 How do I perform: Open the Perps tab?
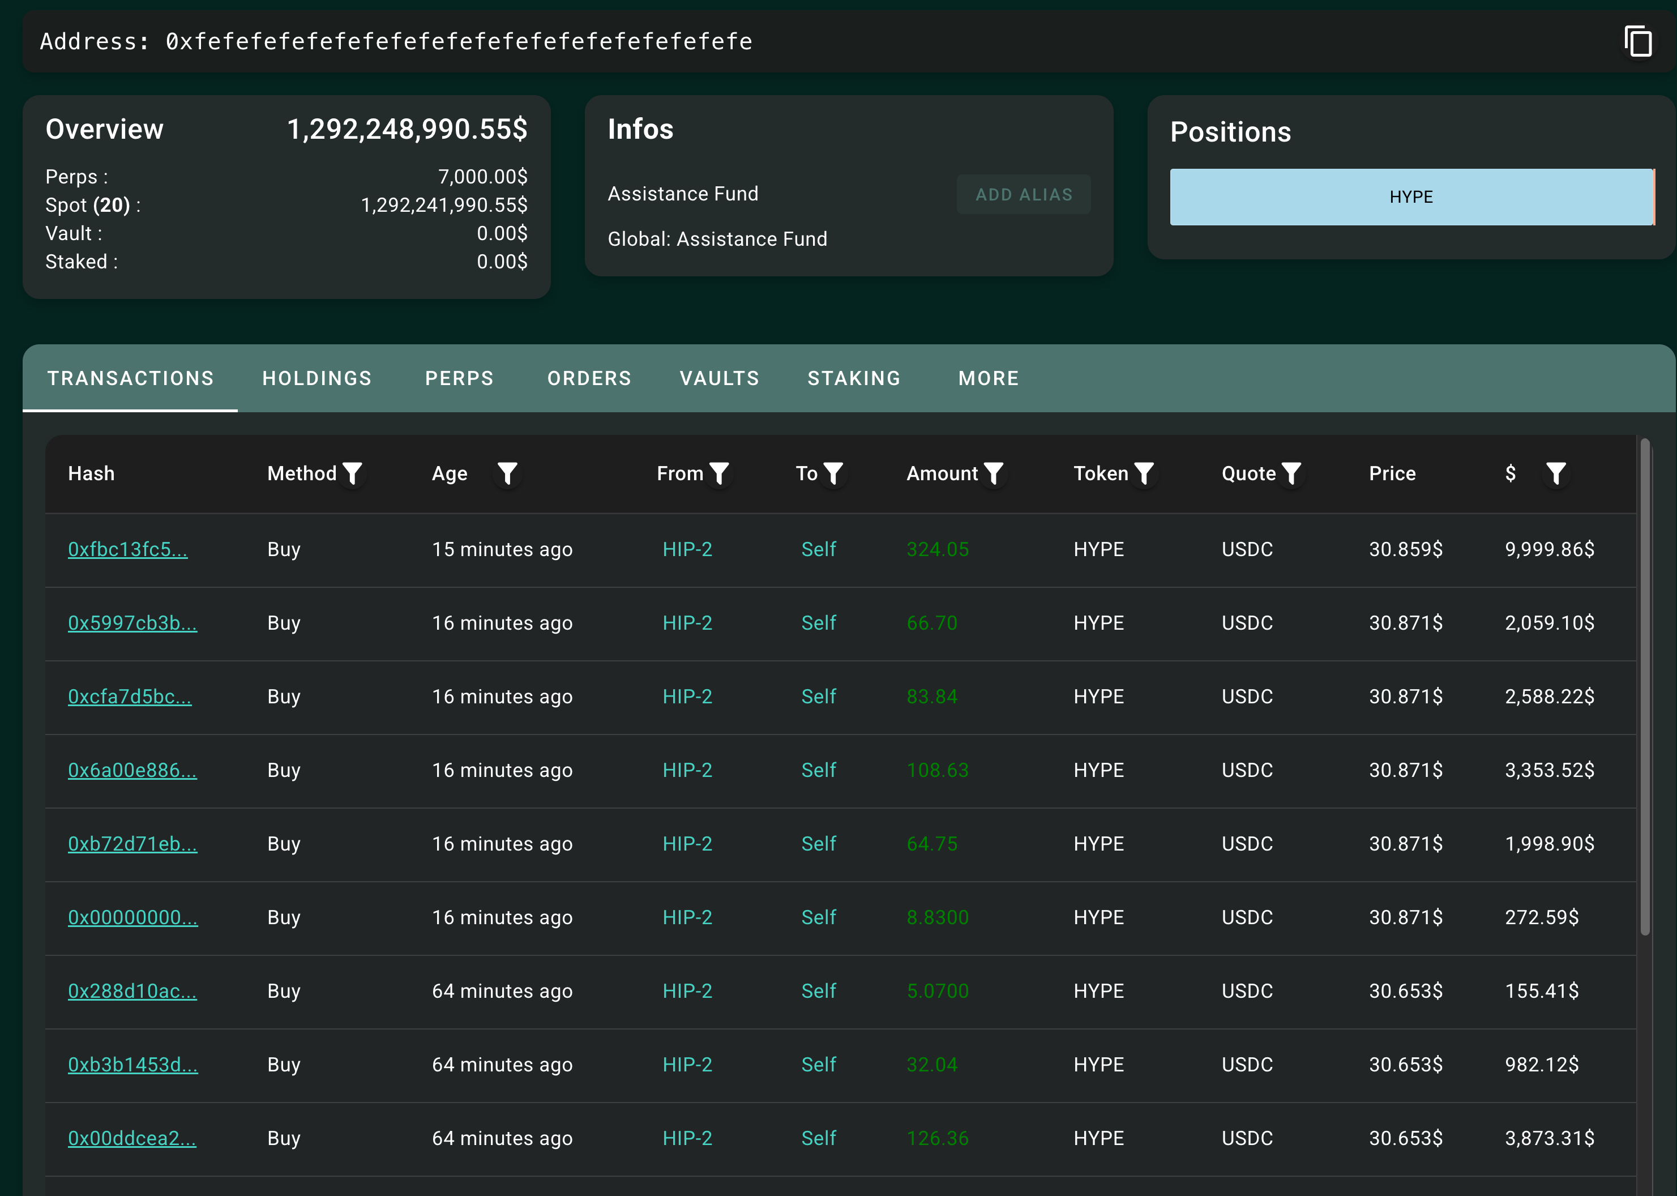459,378
